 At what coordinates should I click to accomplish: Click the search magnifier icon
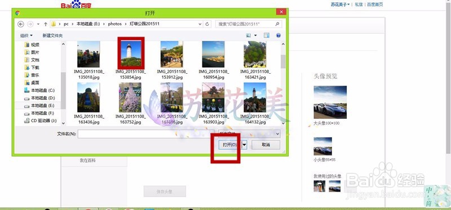click(277, 24)
